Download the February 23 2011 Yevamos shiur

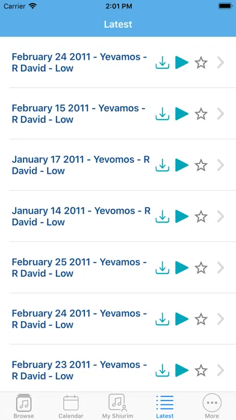pyautogui.click(x=162, y=371)
